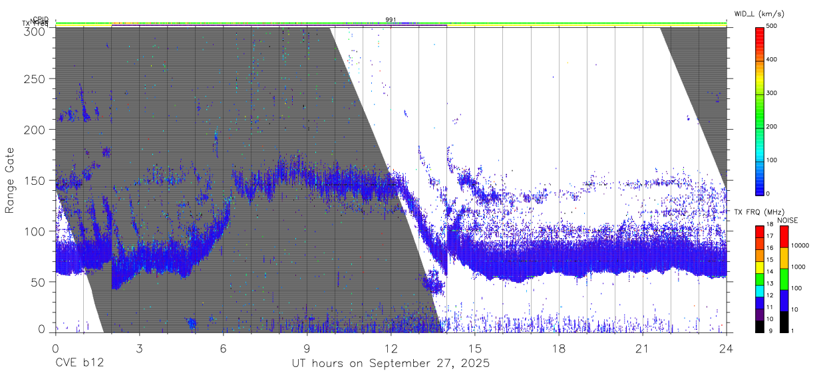
Task: Click the yellow swatch on the TX FRQ legend
Action: pos(759,267)
